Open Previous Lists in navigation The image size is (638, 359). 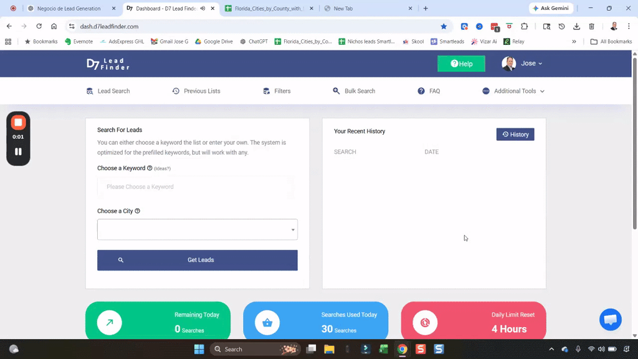196,91
